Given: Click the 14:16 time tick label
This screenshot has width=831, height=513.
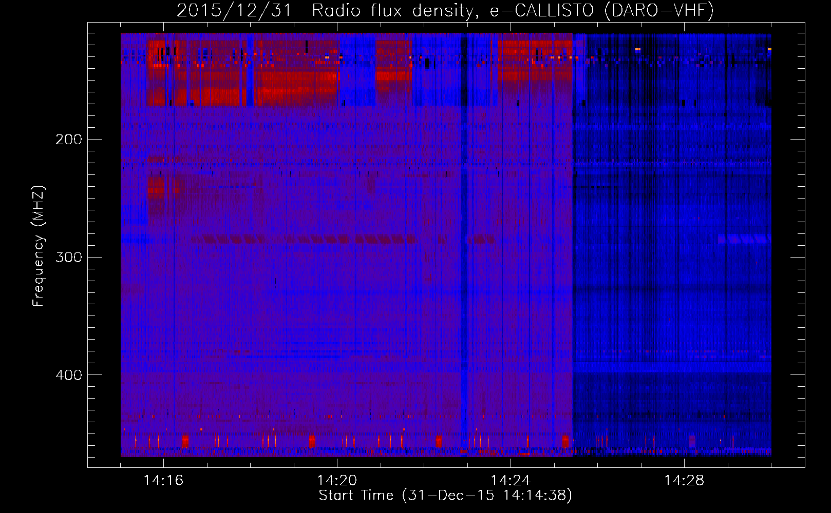Looking at the screenshot, I should click(x=163, y=481).
